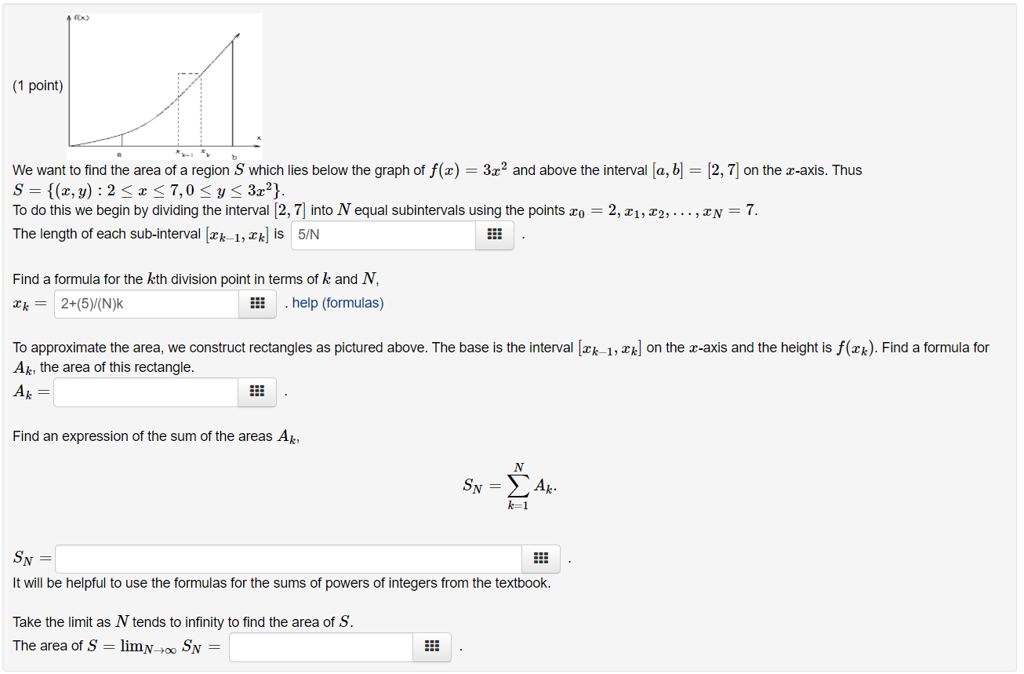Select the area of S limit answer box
The height and width of the screenshot is (674, 1024).
(x=320, y=647)
